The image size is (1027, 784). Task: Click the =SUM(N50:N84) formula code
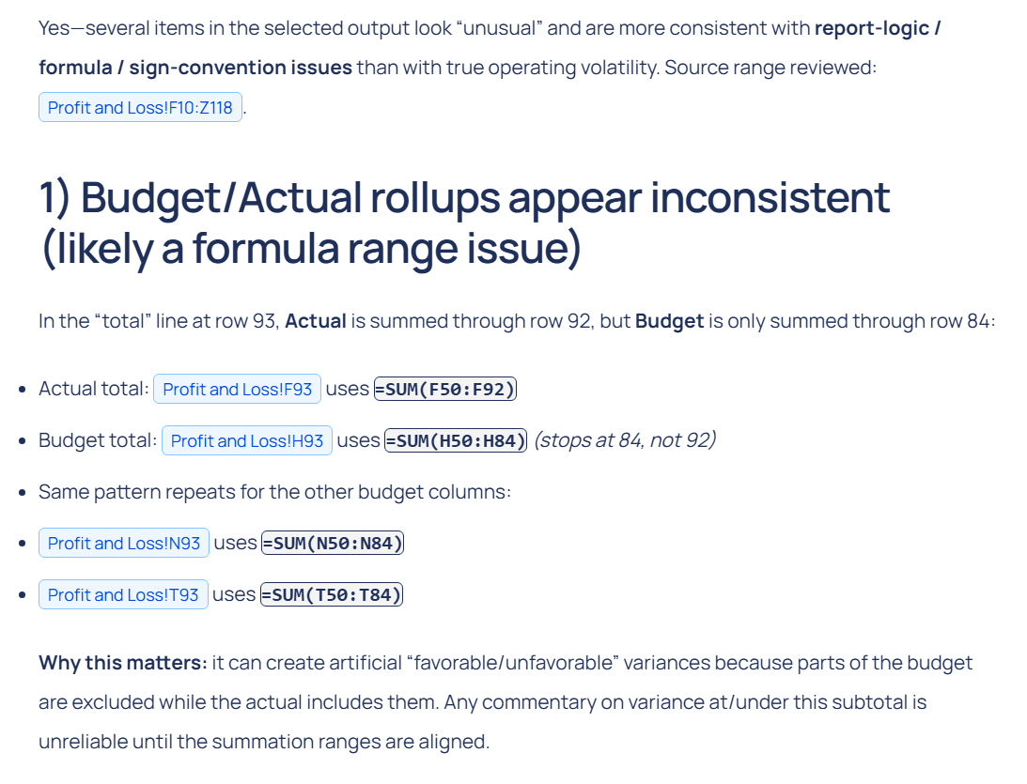pos(333,543)
